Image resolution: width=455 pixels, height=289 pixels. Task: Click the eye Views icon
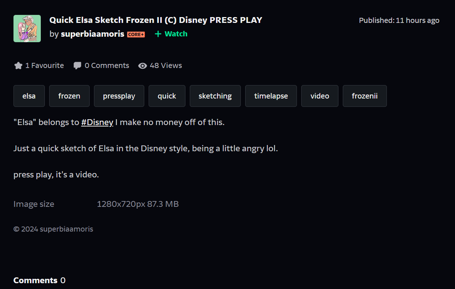(142, 66)
